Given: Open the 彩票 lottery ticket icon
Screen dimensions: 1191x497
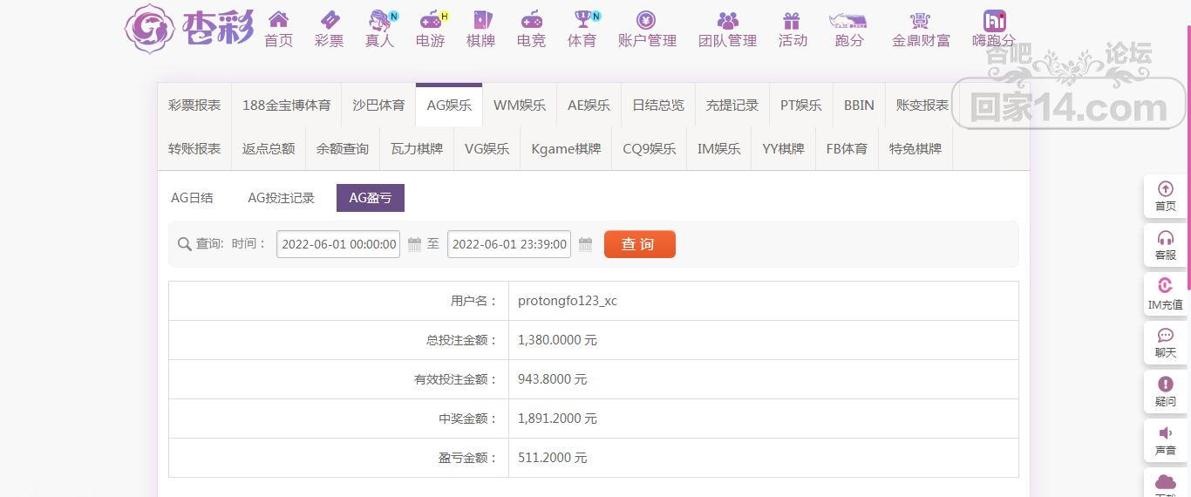Looking at the screenshot, I should click(x=329, y=20).
